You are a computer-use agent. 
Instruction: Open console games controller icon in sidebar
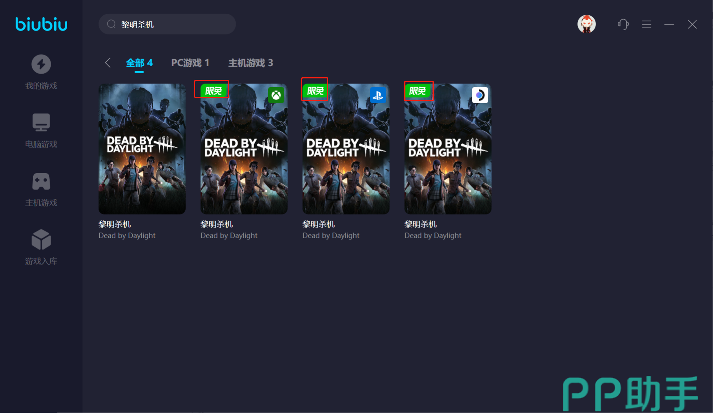click(41, 181)
